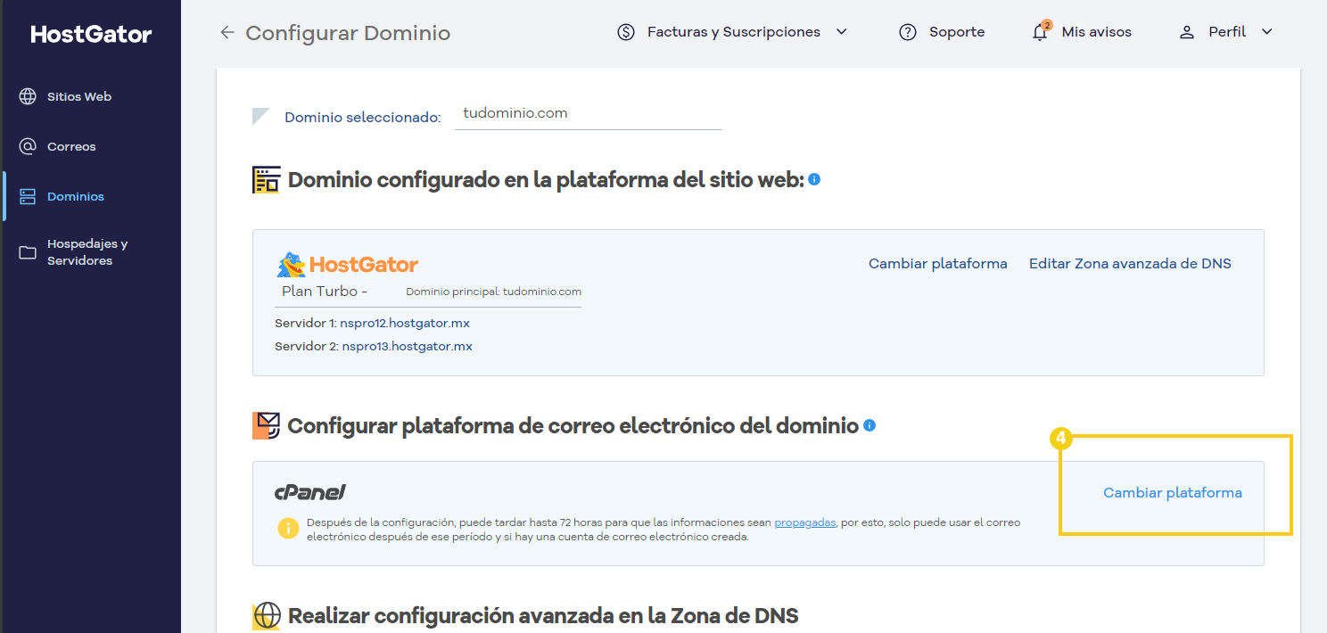This screenshot has height=633, width=1327.
Task: Go back using the left arrow
Action: click(x=227, y=33)
